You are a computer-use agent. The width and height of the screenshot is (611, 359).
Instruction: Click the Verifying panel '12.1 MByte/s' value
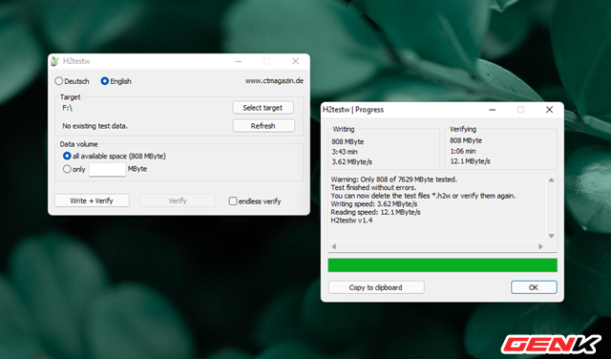tap(471, 161)
